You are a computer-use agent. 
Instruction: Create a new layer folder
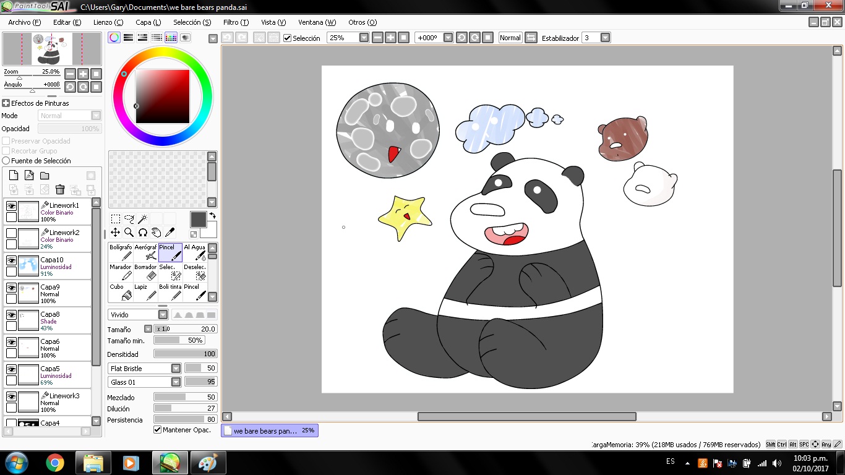point(45,176)
